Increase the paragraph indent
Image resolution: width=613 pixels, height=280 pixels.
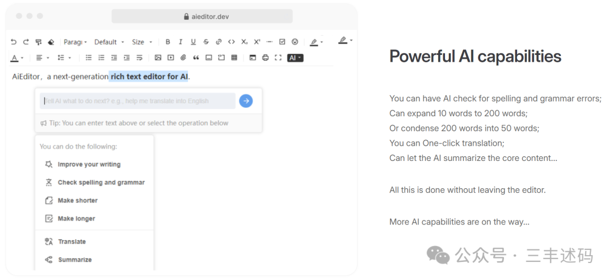point(127,58)
